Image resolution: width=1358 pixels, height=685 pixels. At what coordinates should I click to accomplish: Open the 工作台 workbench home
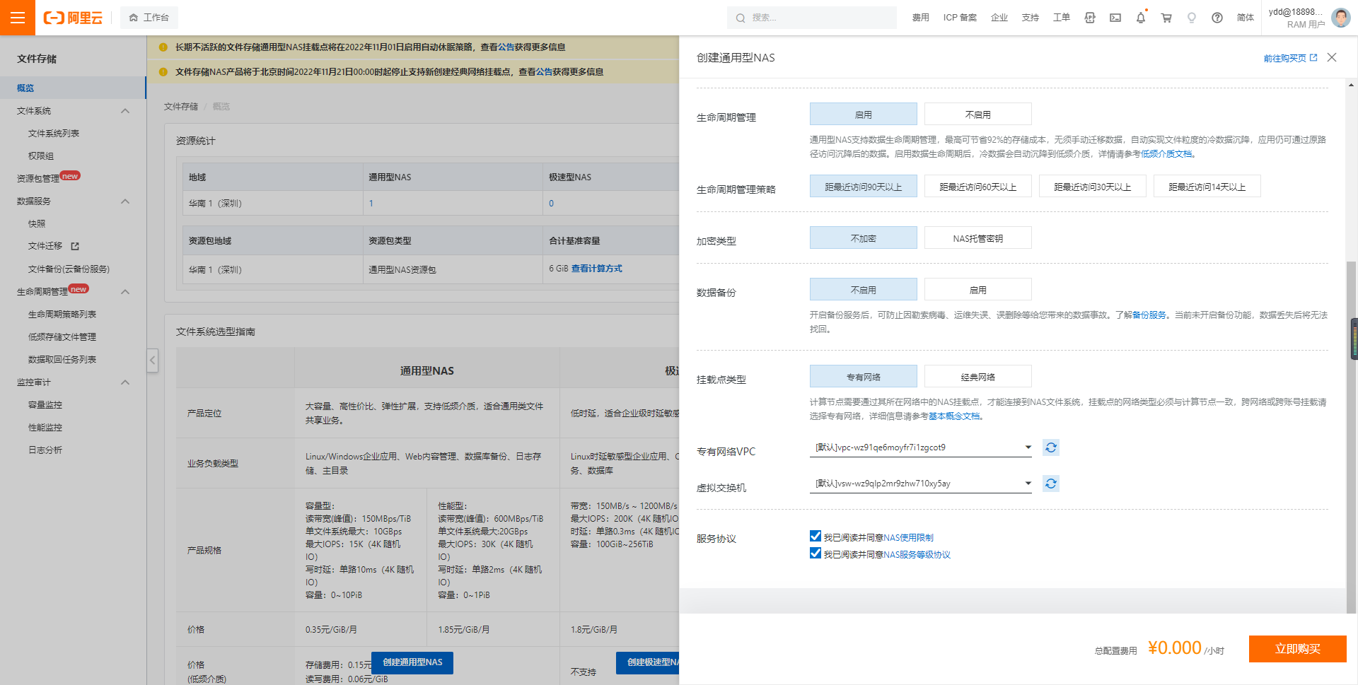coord(149,18)
